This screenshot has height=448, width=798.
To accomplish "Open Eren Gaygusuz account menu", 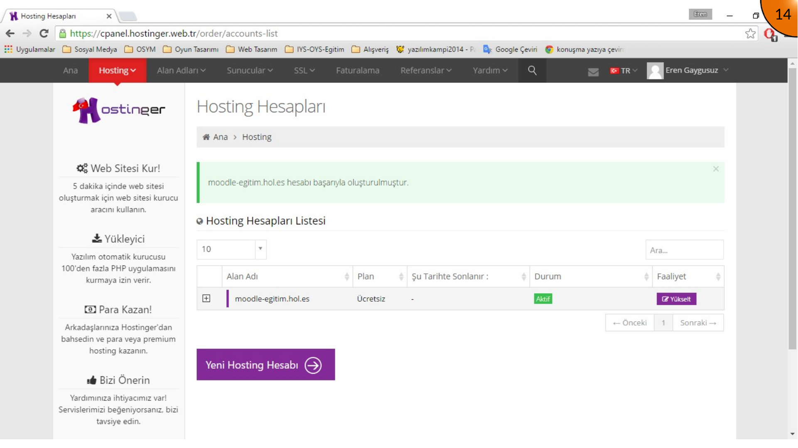I will pyautogui.click(x=696, y=70).
